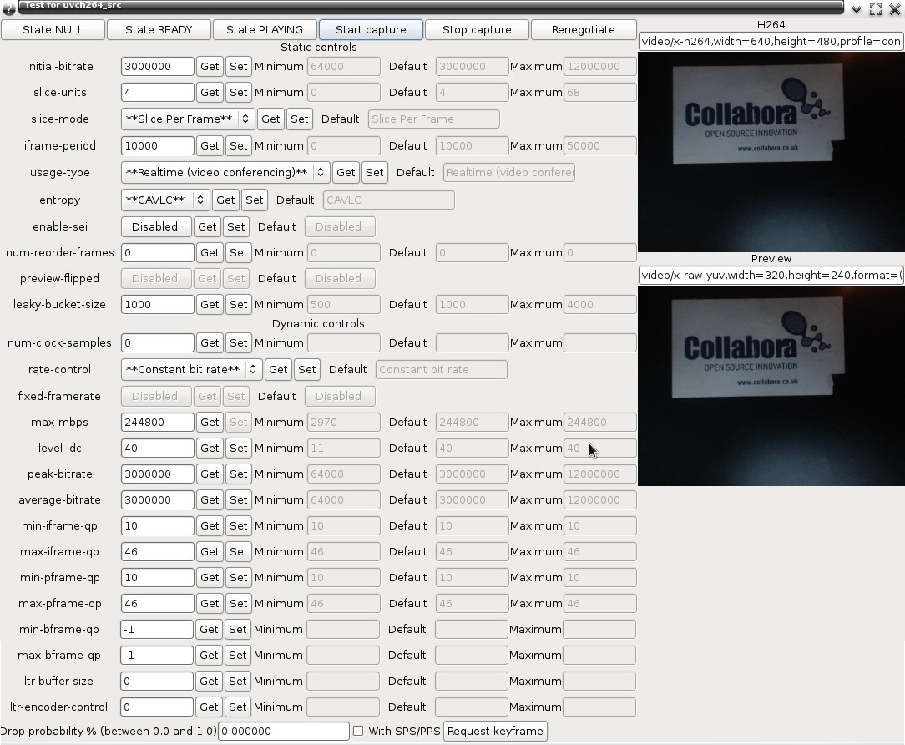Click the Drop probability input field
The width and height of the screenshot is (905, 745).
pos(283,731)
